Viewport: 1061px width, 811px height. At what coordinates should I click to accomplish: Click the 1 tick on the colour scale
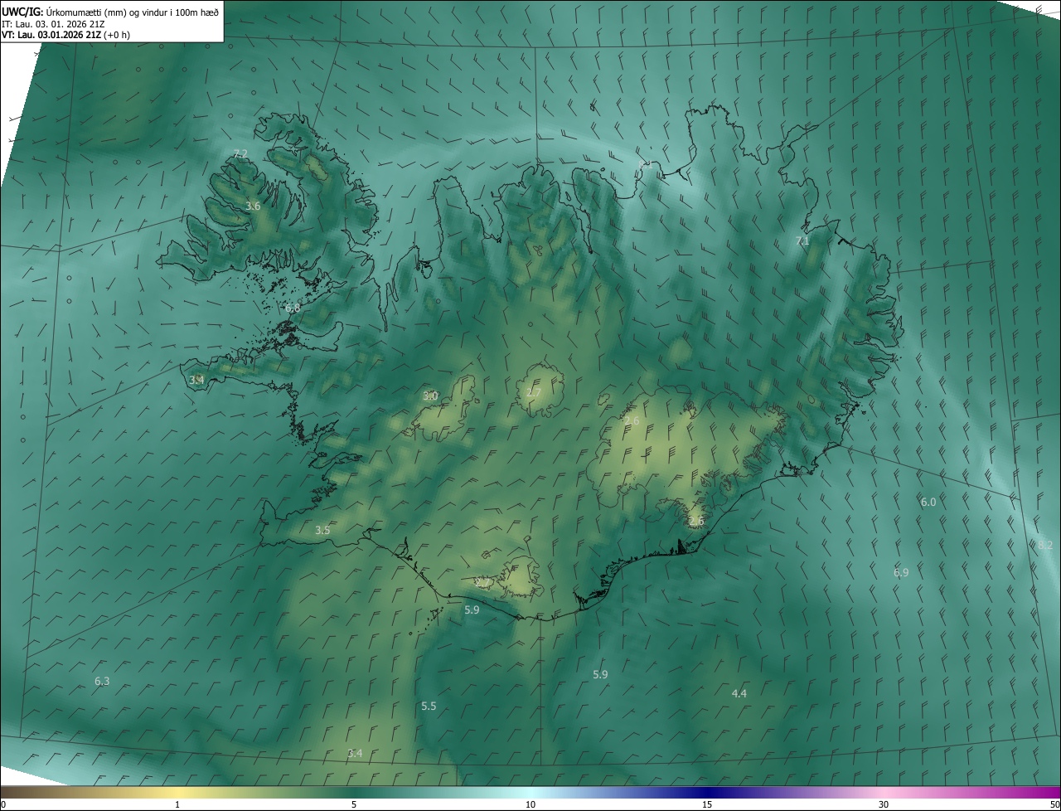177,804
